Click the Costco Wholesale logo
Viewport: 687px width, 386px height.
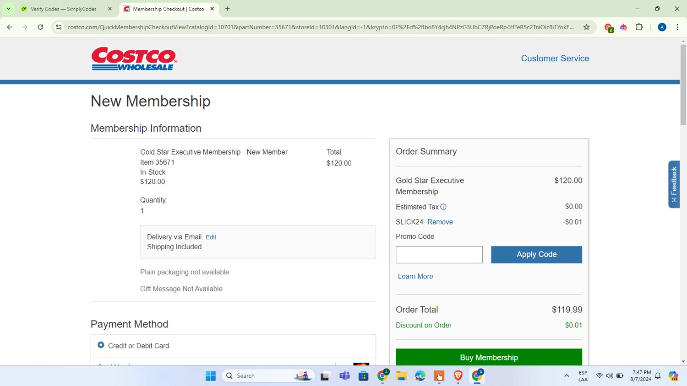(x=134, y=59)
